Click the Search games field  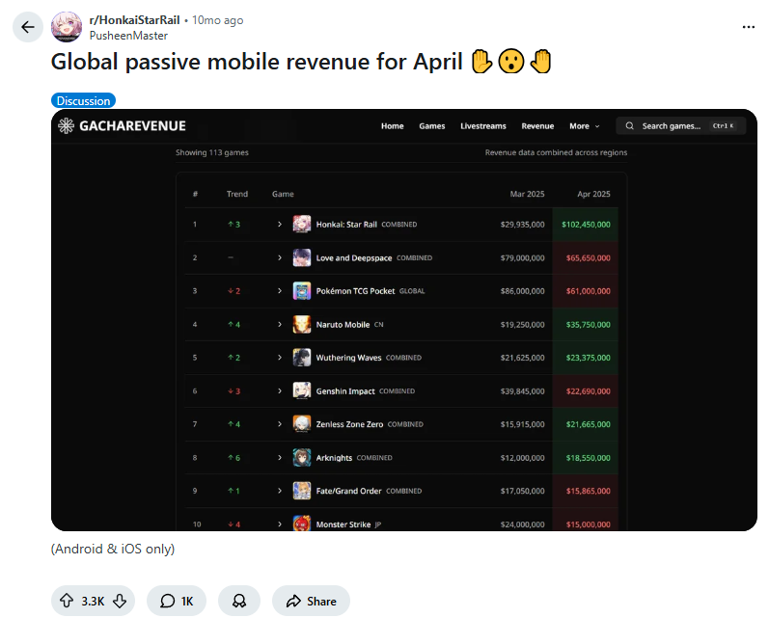(681, 126)
